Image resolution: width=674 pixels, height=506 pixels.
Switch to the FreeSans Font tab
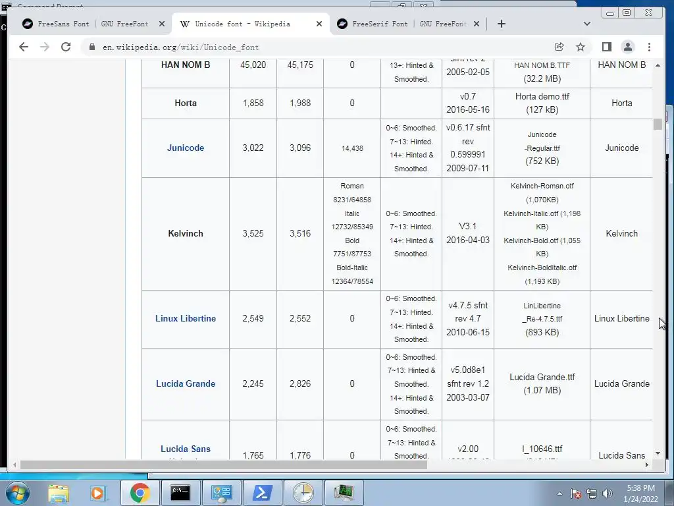pyautogui.click(x=93, y=24)
